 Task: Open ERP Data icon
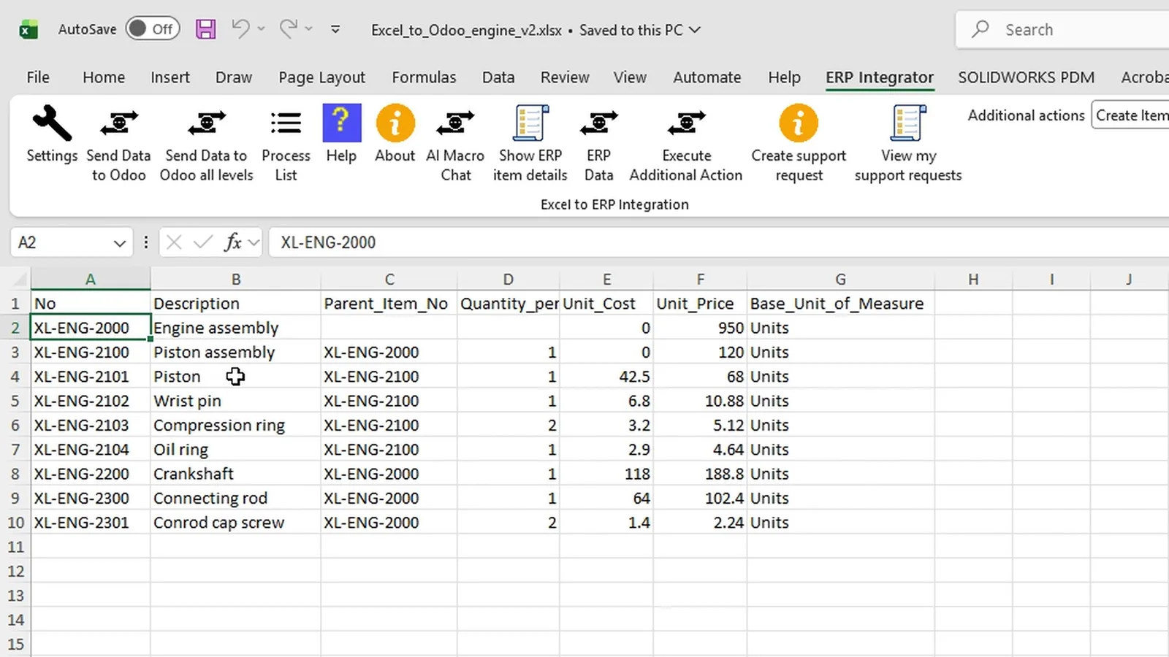(598, 123)
